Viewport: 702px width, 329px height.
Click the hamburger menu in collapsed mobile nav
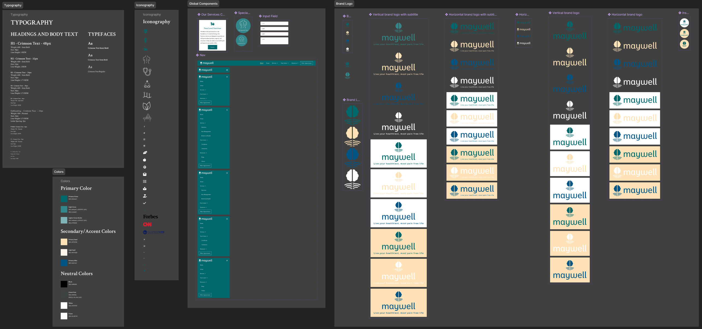pos(227,70)
